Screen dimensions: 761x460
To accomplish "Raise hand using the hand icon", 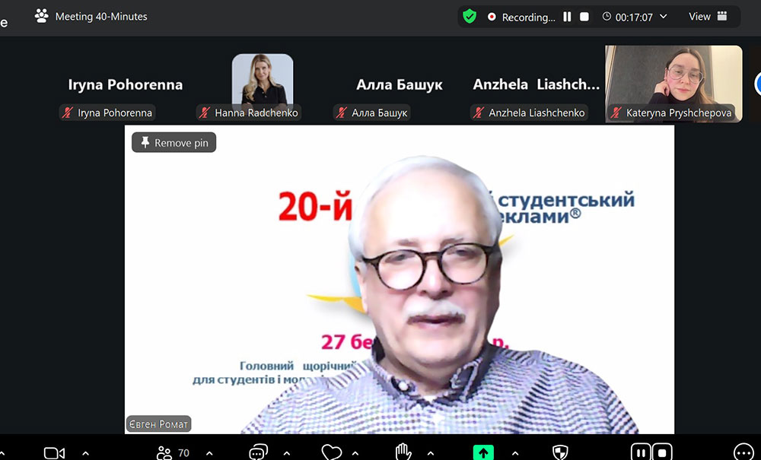I will tap(403, 452).
